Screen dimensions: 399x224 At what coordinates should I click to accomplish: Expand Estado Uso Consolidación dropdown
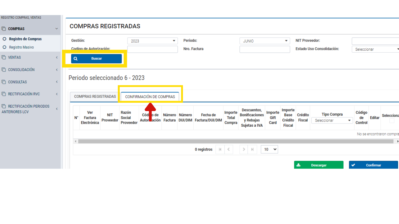coord(375,49)
